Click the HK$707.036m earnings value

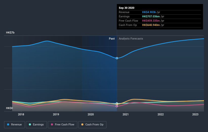151,16
